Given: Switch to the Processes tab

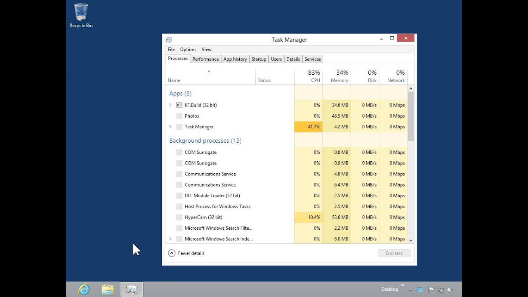Looking at the screenshot, I should pyautogui.click(x=178, y=59).
